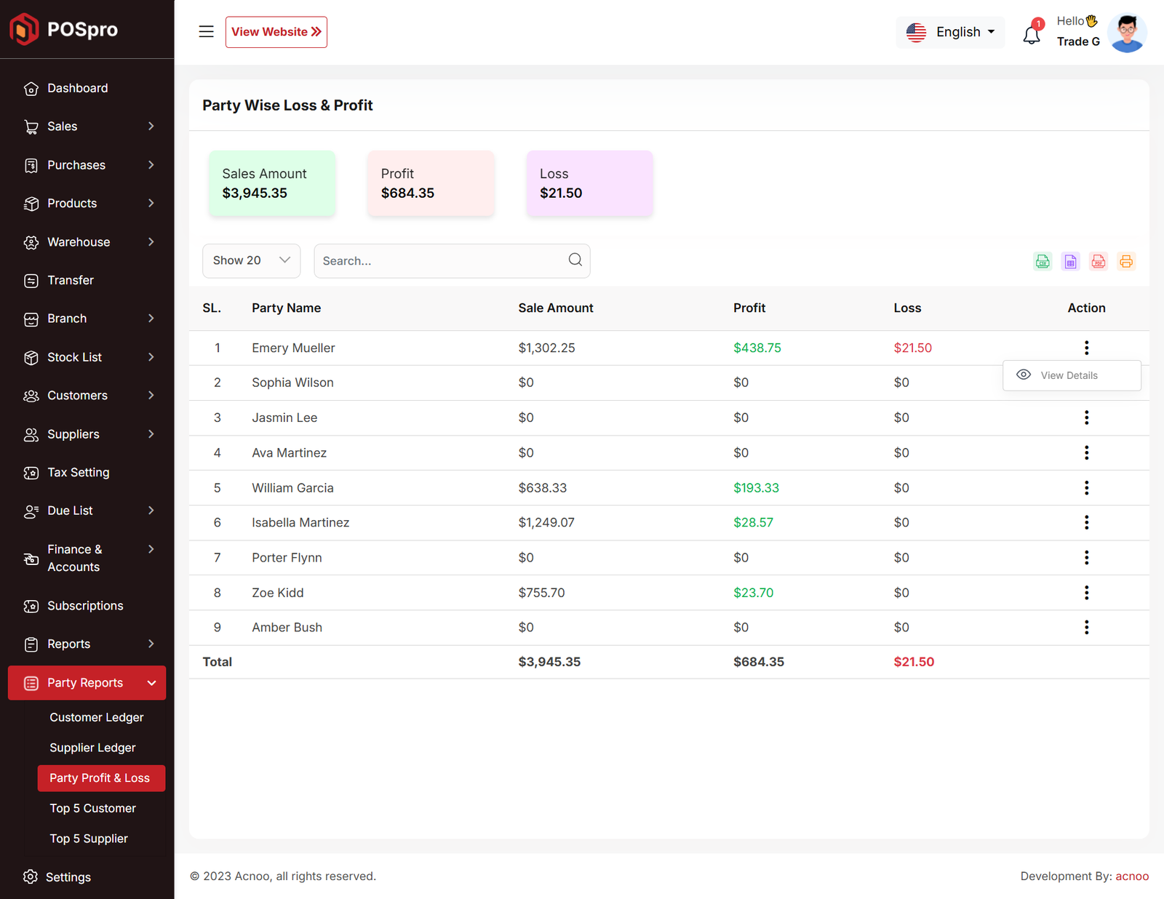Open the Dashboard from the sidebar

coord(77,88)
